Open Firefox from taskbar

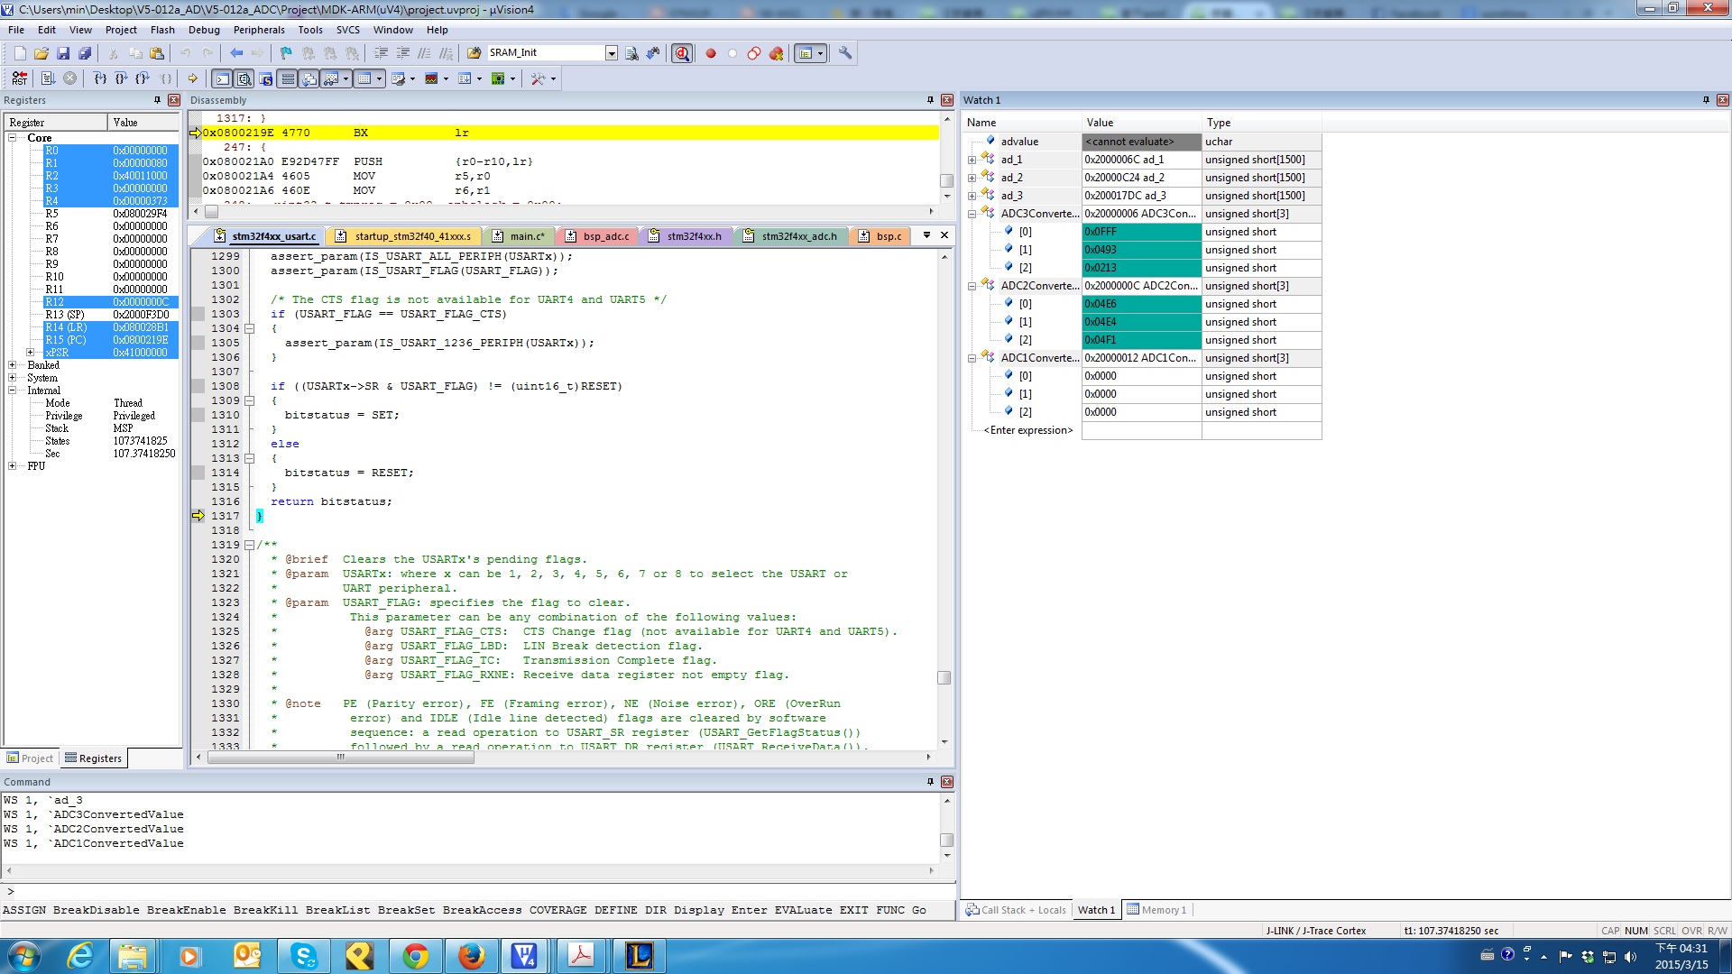point(471,956)
